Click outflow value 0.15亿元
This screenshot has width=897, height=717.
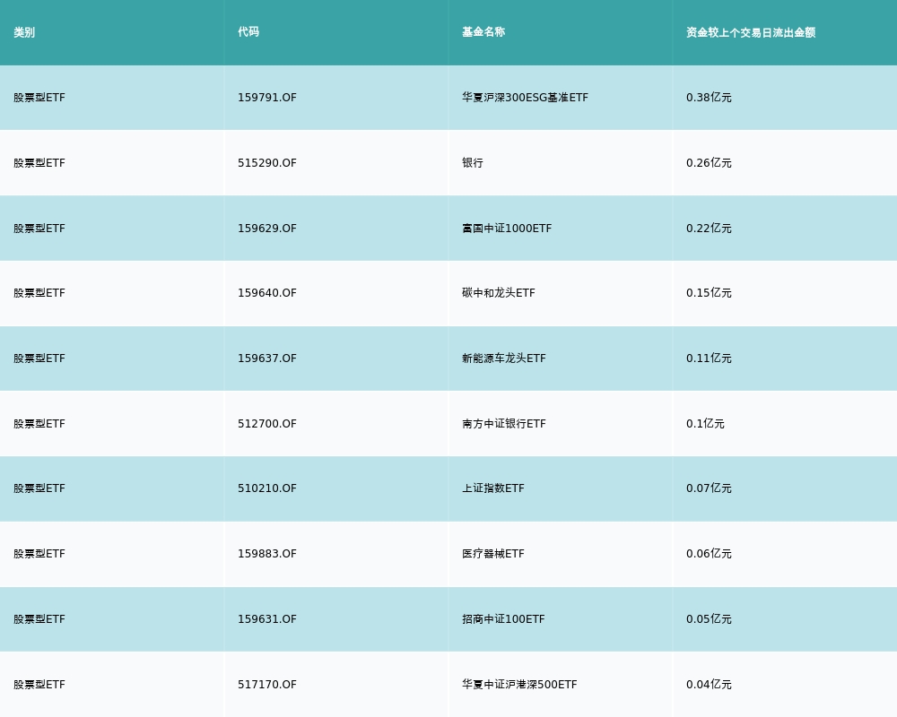pos(710,293)
